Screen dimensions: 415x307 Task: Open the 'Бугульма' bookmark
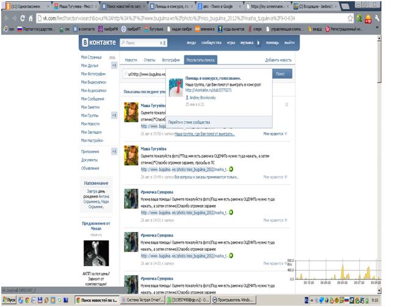[154, 29]
